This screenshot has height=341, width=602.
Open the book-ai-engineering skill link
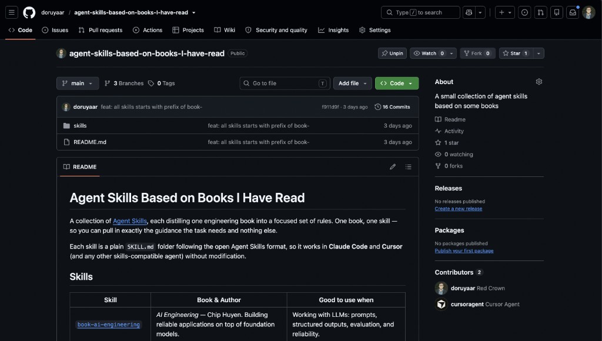pyautogui.click(x=109, y=325)
